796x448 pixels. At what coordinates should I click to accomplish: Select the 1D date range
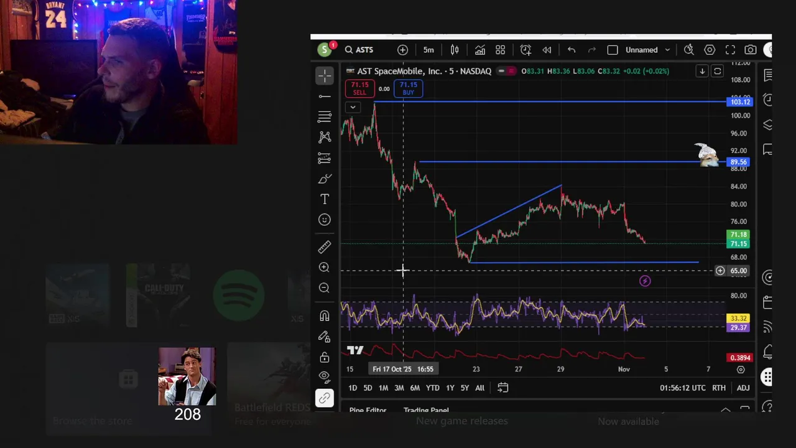coord(353,388)
